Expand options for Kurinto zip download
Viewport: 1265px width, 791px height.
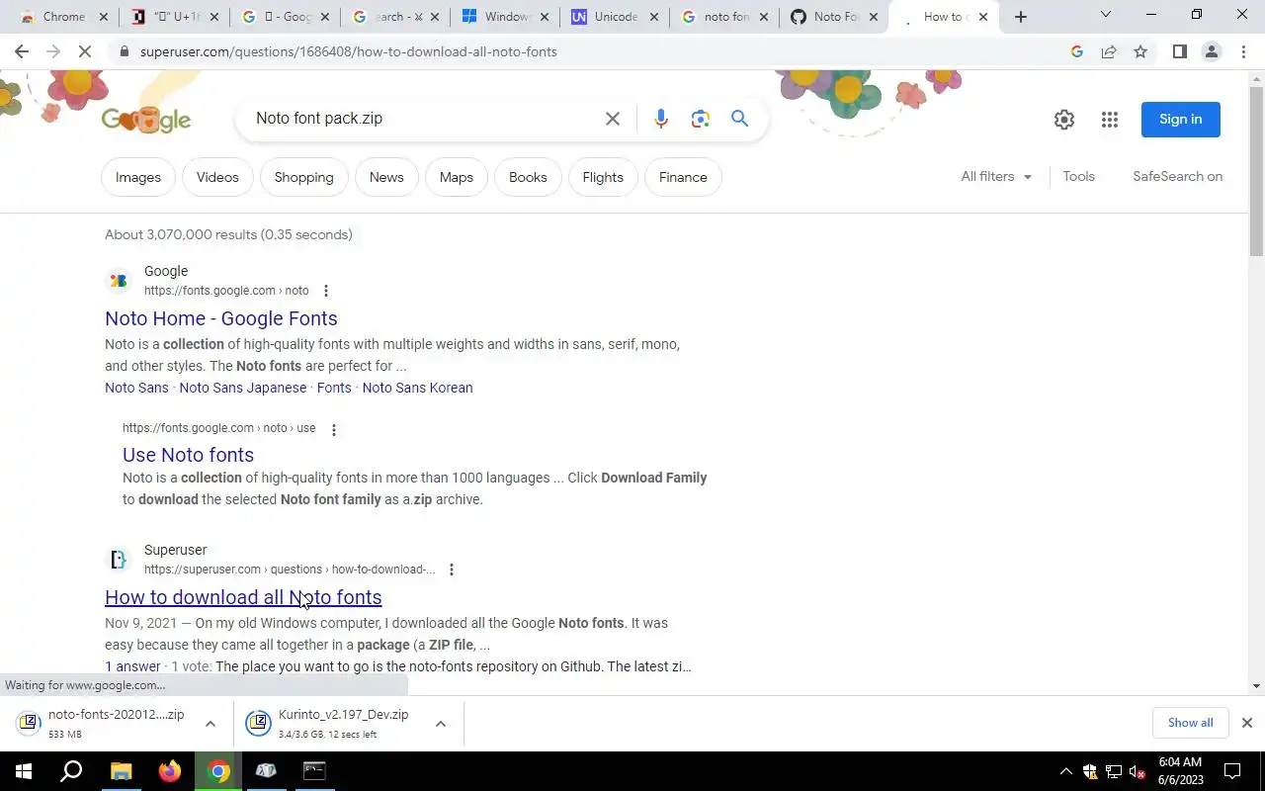coord(441,724)
